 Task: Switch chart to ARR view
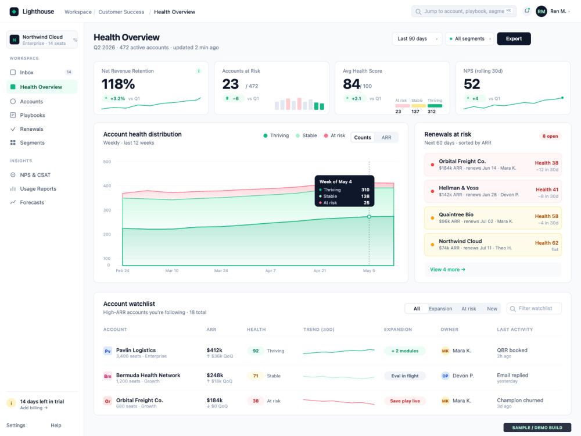click(x=386, y=137)
